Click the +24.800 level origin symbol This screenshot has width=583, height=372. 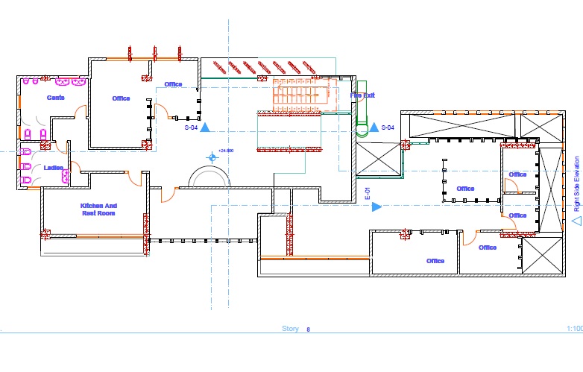tap(212, 157)
